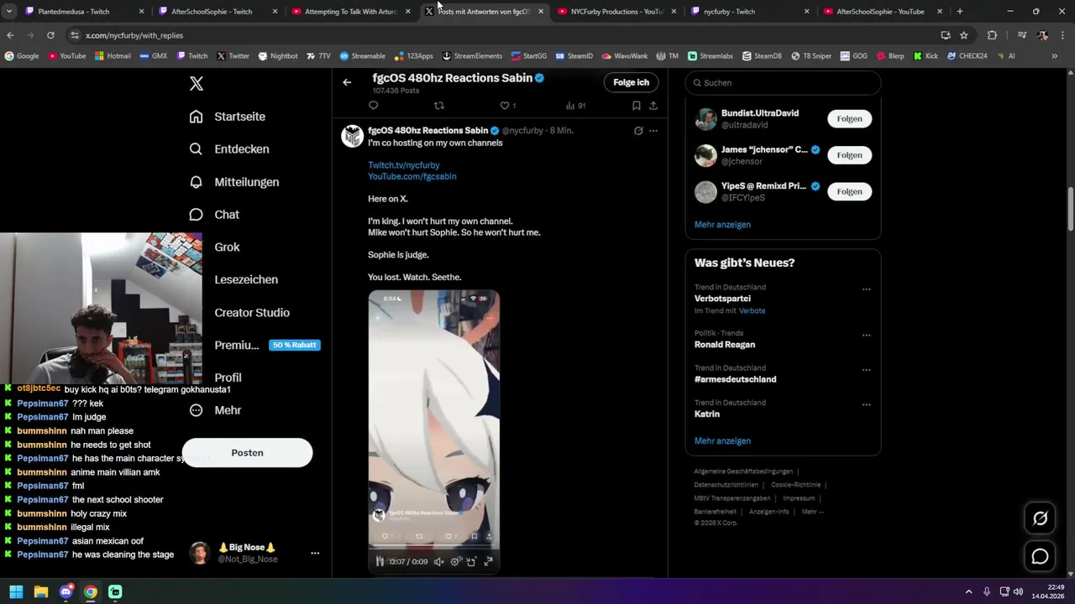Open the Mehr menu in sidebar
The image size is (1075, 604).
(x=216, y=410)
